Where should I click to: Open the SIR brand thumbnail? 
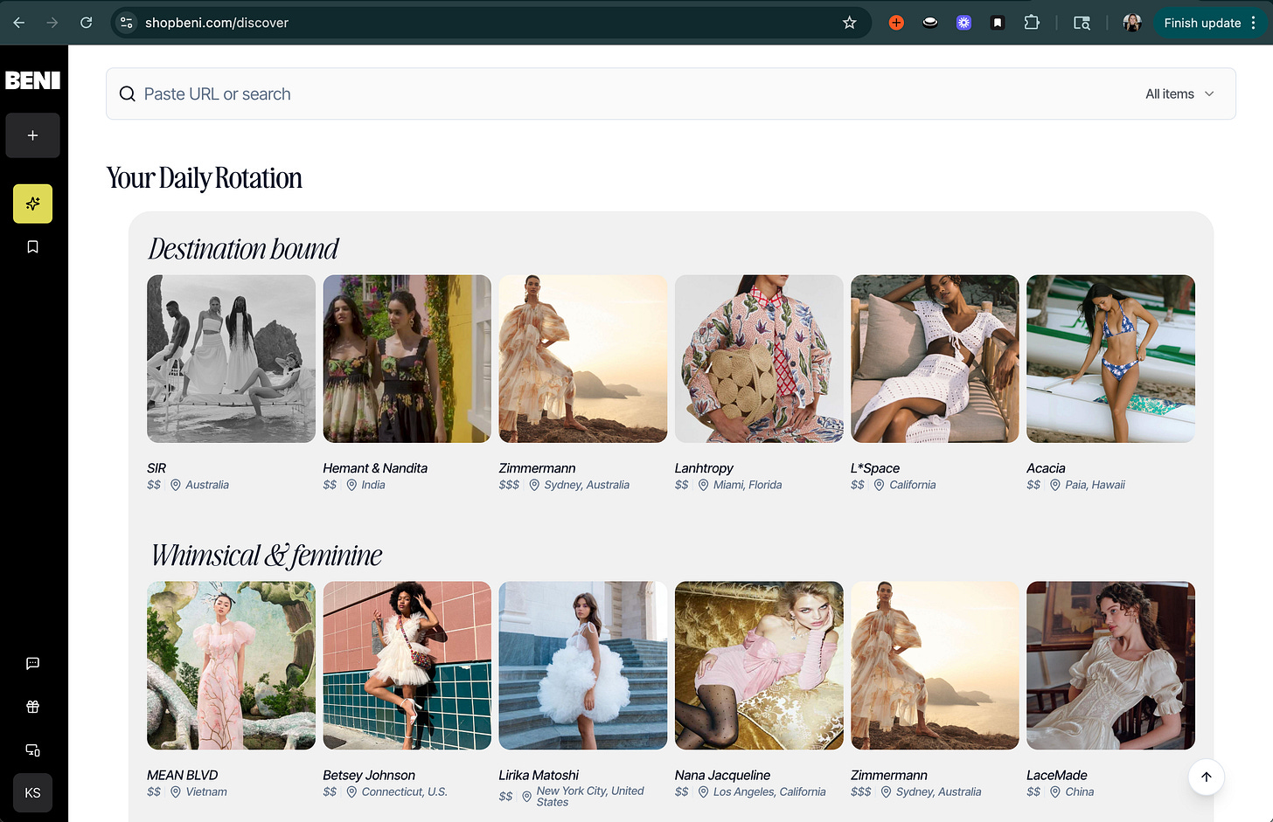231,359
